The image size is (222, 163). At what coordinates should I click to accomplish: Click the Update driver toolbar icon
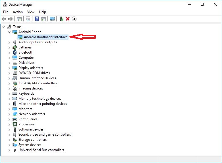coord(61,19)
